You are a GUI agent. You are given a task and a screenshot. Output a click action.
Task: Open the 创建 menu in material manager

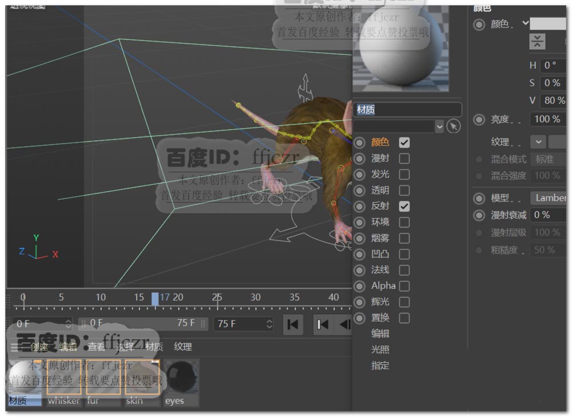[39, 347]
